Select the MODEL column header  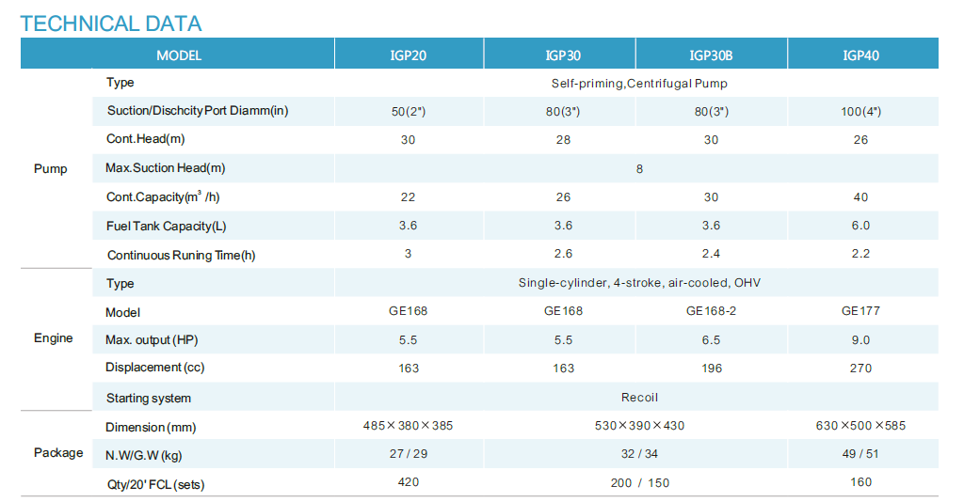pyautogui.click(x=178, y=55)
